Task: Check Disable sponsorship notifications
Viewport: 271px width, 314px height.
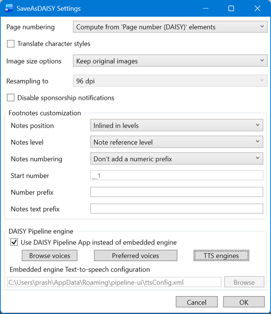Action: [x=11, y=98]
